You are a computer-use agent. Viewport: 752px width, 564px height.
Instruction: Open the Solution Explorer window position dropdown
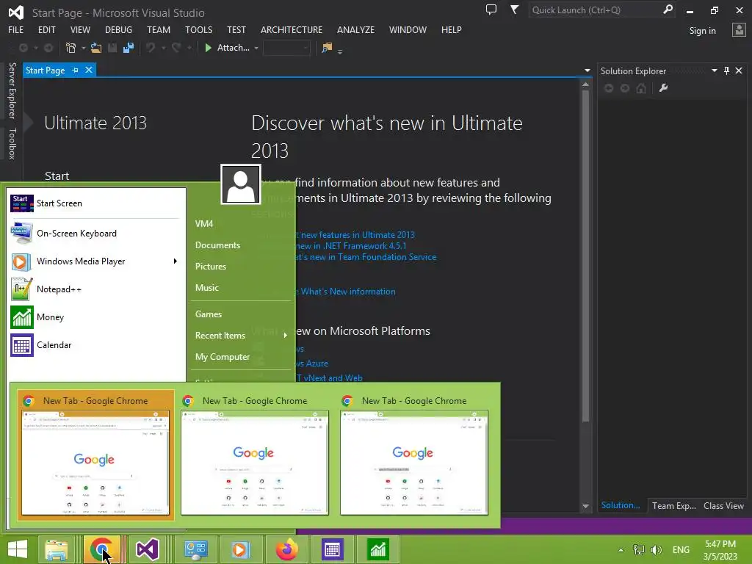click(x=714, y=70)
